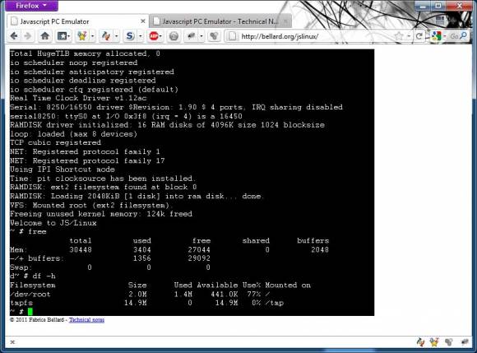Open the URL history dropdown arrow
The height and width of the screenshot is (353, 477).
(409, 36)
